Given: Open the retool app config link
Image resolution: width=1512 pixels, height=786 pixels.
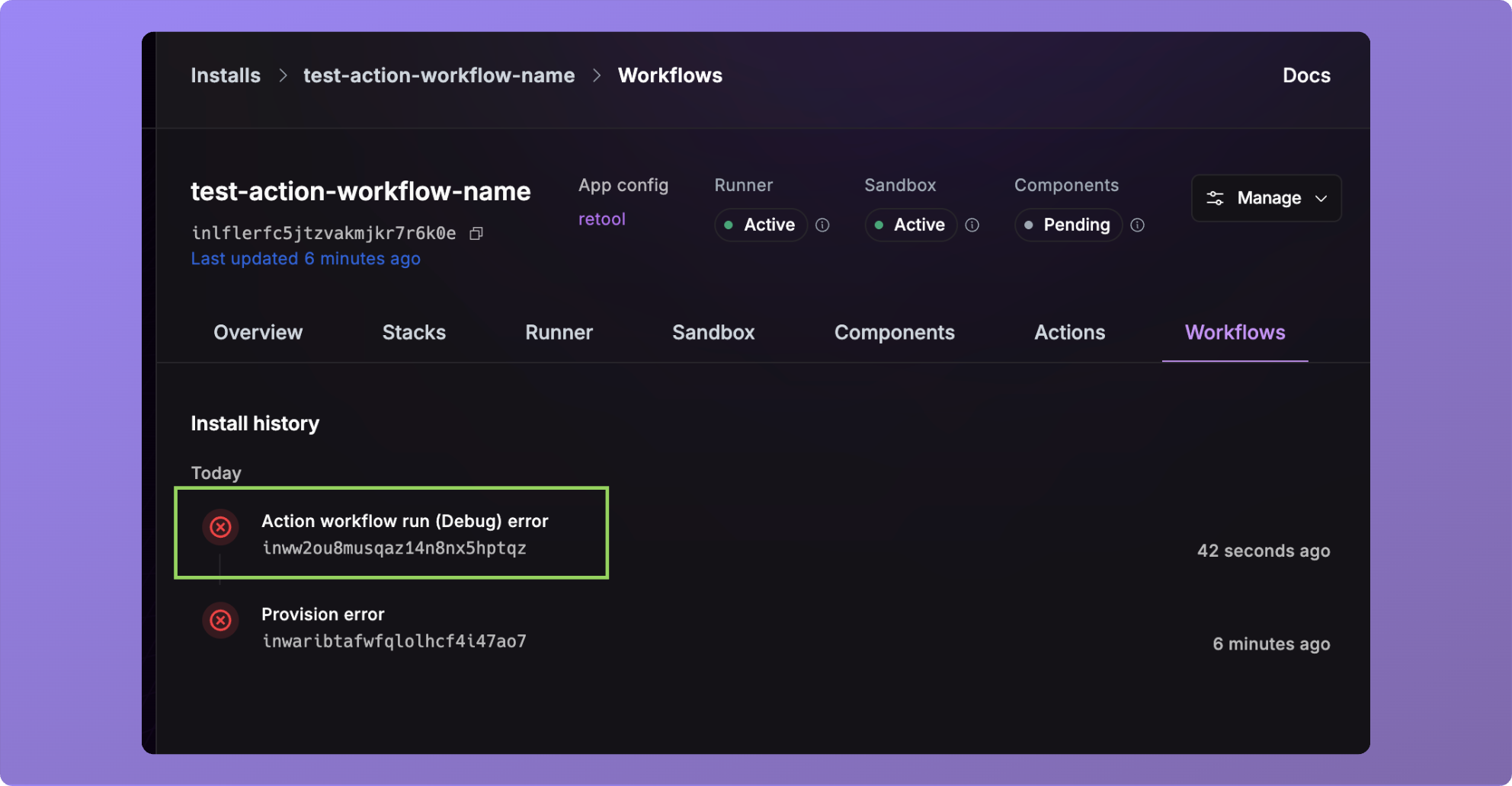Looking at the screenshot, I should pyautogui.click(x=601, y=219).
